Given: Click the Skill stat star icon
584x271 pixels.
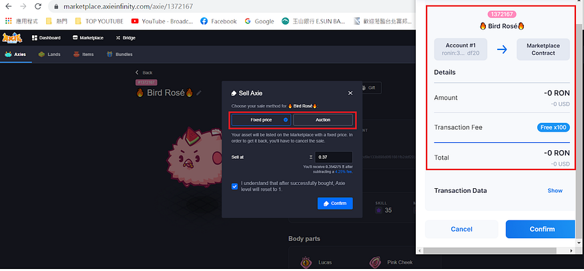Looking at the screenshot, I should click(379, 210).
